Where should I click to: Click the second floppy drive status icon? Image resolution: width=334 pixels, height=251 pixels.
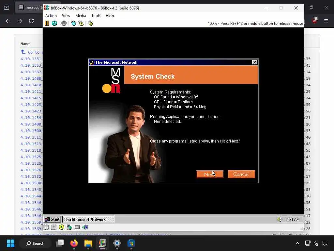(54, 227)
